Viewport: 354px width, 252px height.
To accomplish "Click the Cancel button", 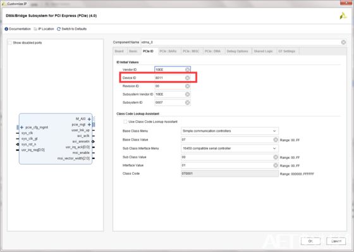I will [x=336, y=241].
